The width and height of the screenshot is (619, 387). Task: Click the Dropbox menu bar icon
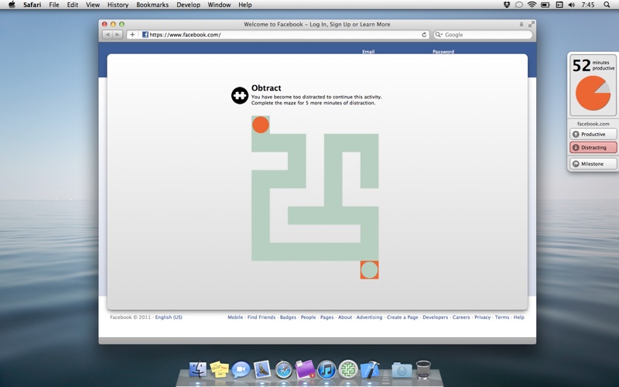(x=506, y=5)
